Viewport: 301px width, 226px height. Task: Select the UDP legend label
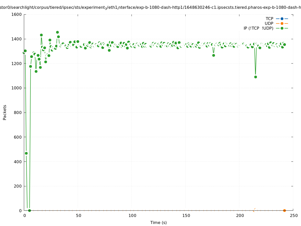tap(269, 23)
